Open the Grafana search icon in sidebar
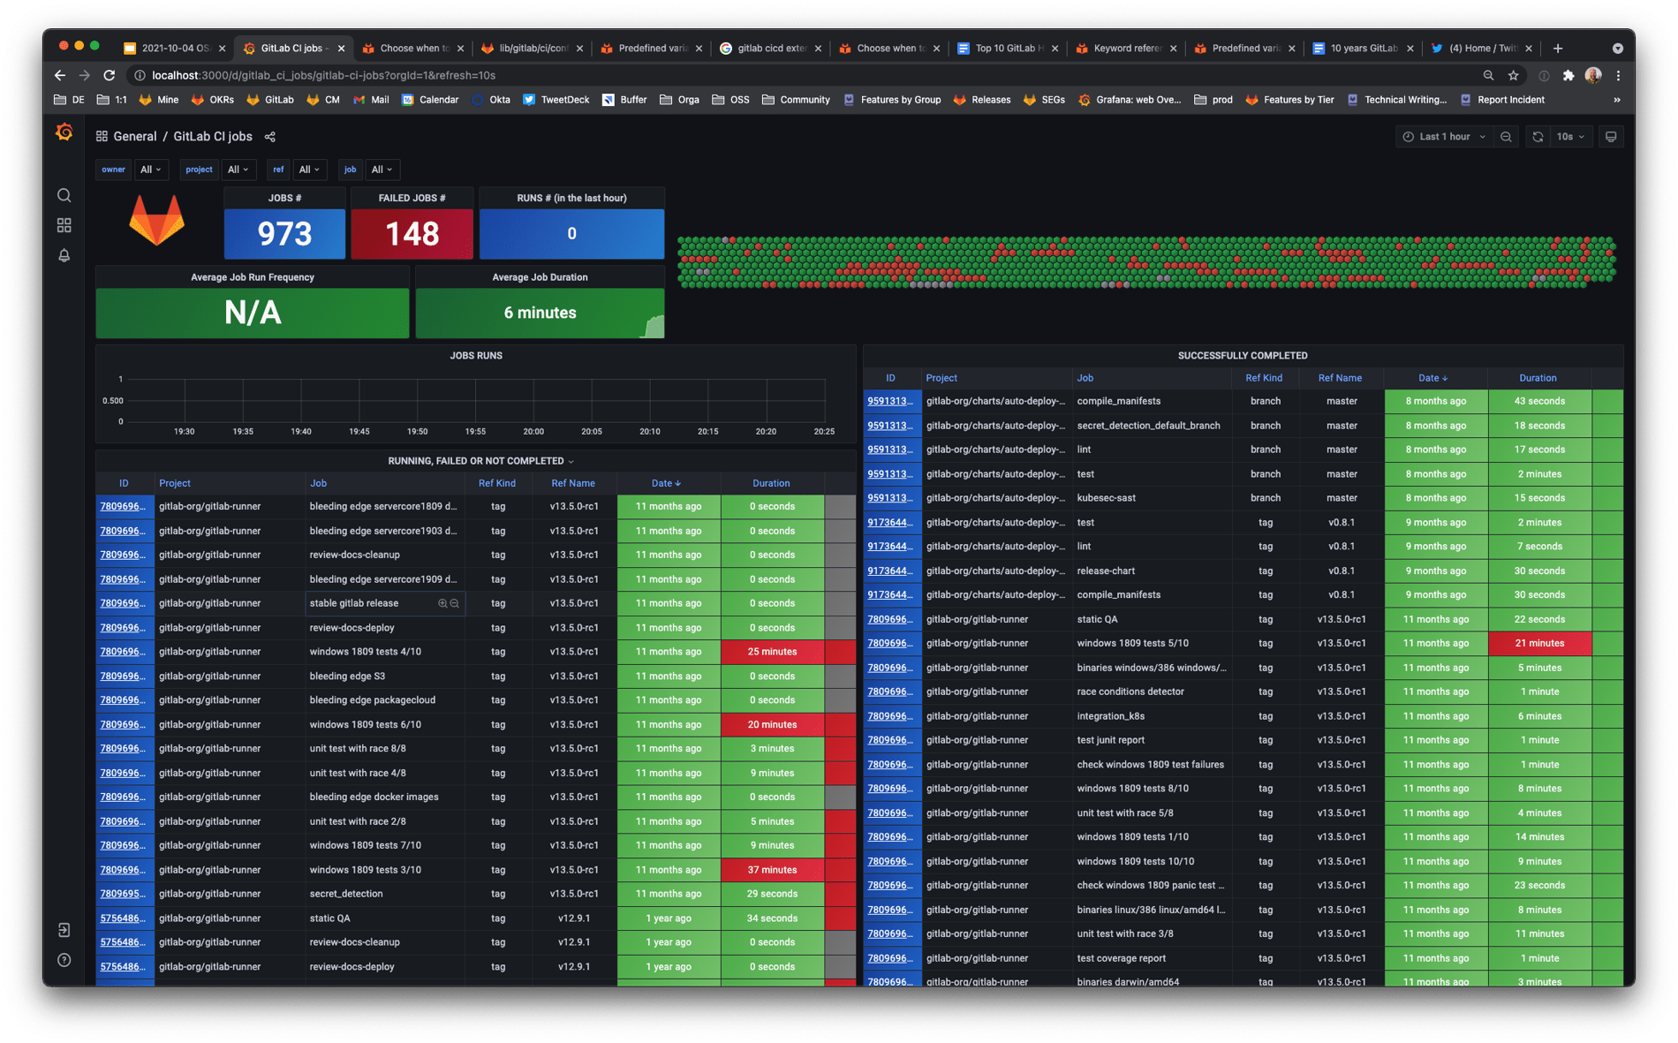 [x=64, y=195]
